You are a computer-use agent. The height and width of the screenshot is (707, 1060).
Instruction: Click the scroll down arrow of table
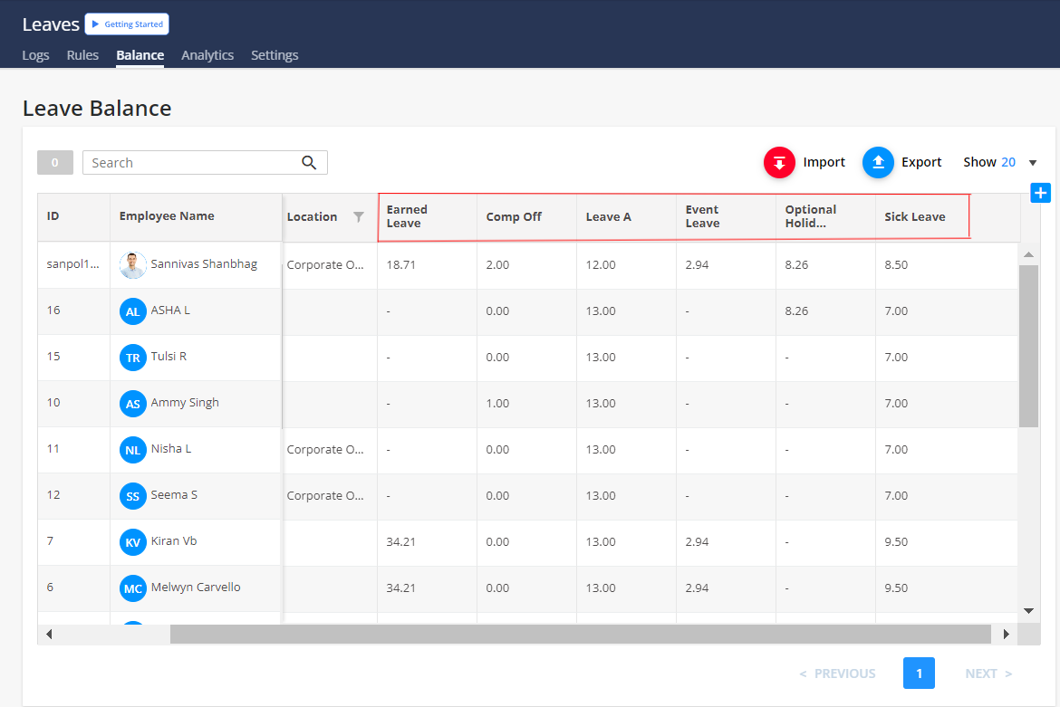coord(1028,611)
